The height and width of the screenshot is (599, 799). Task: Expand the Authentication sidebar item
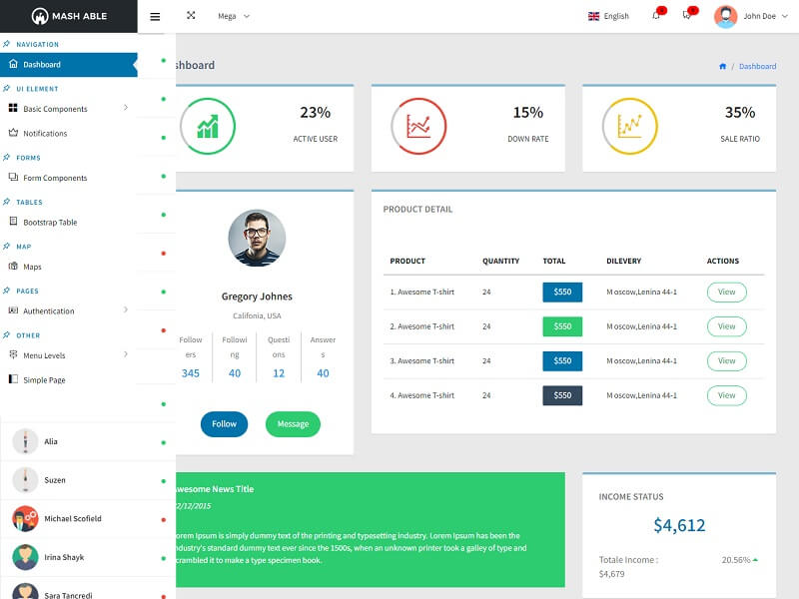[x=66, y=311]
